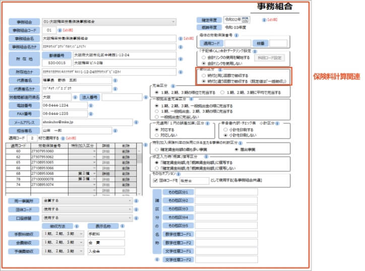
Task: Click info icon beside 所在地カナ field
Action: [180, 72]
